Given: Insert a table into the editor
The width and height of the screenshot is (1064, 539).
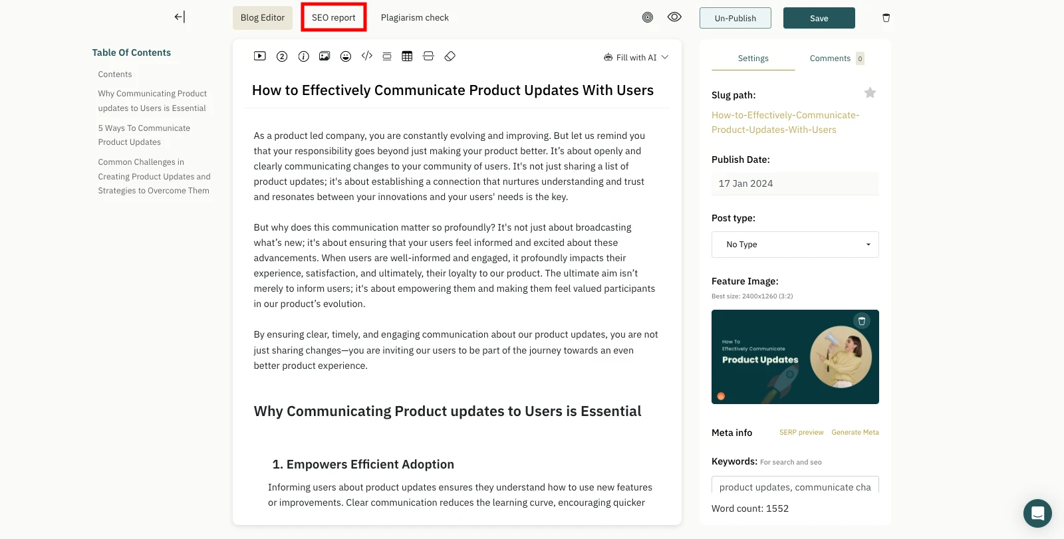Looking at the screenshot, I should [407, 56].
